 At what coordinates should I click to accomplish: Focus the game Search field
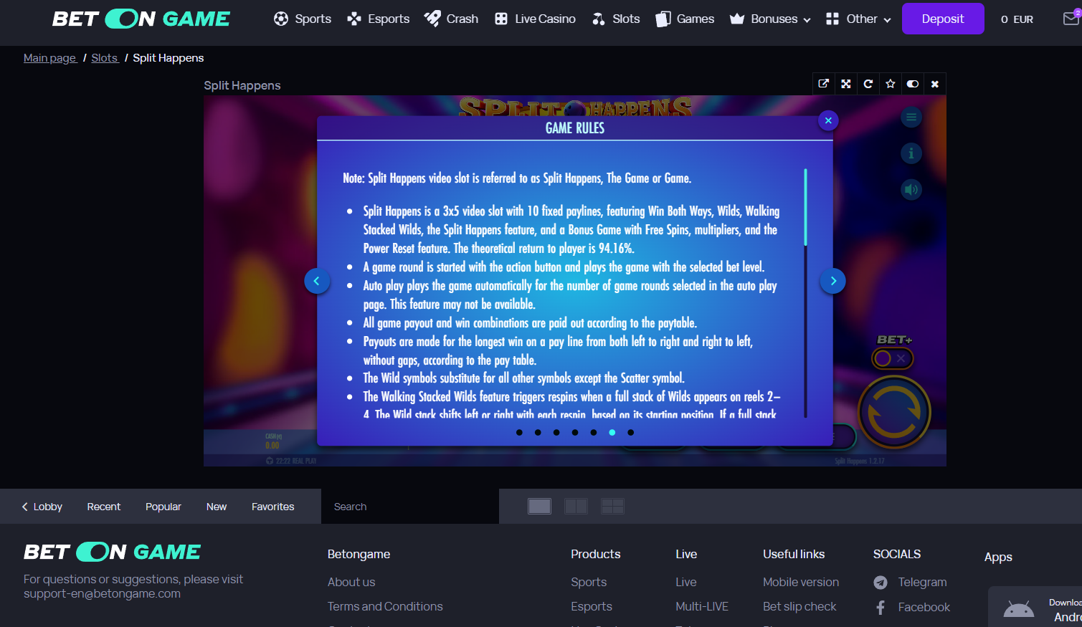pyautogui.click(x=410, y=507)
